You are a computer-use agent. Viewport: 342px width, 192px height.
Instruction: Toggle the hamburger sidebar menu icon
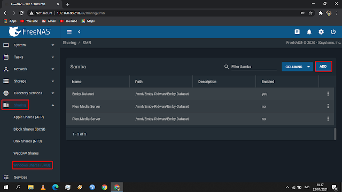point(69,32)
